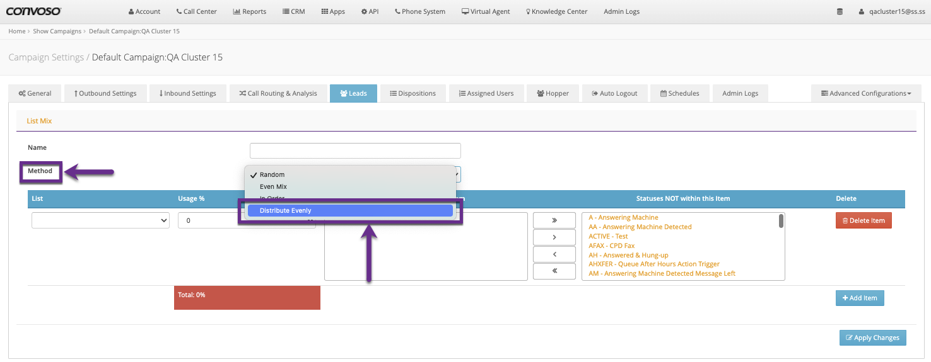
Task: Open the Knowledge Center menu
Action: [x=557, y=11]
